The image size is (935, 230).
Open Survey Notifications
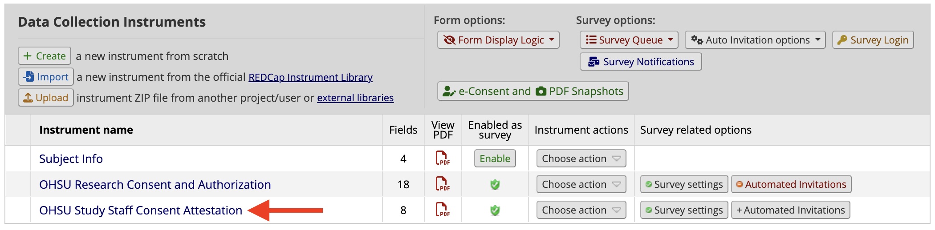click(641, 62)
